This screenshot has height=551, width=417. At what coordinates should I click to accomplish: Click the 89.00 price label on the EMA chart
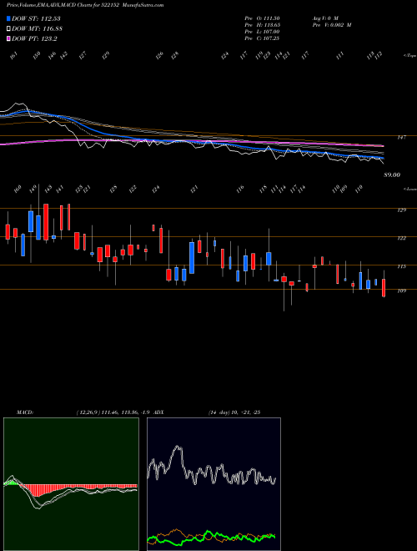pos(392,174)
